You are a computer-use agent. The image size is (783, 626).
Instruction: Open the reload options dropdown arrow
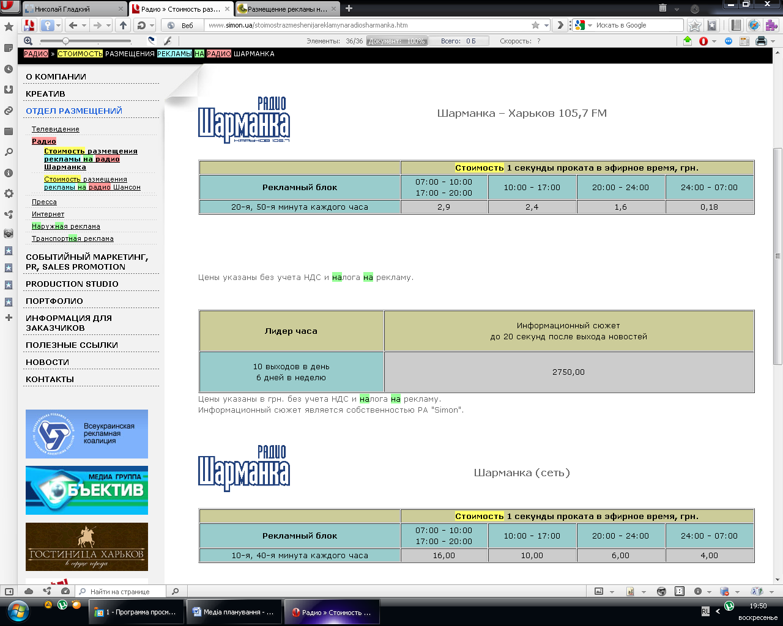click(152, 25)
